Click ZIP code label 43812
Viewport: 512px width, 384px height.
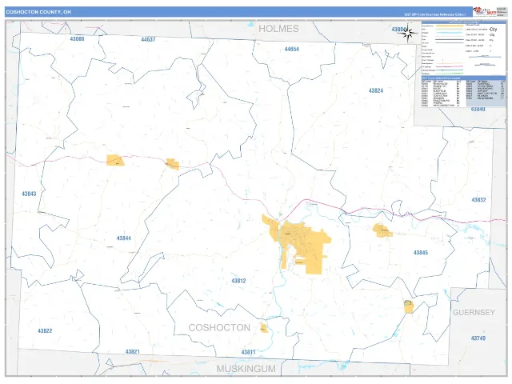(x=238, y=281)
